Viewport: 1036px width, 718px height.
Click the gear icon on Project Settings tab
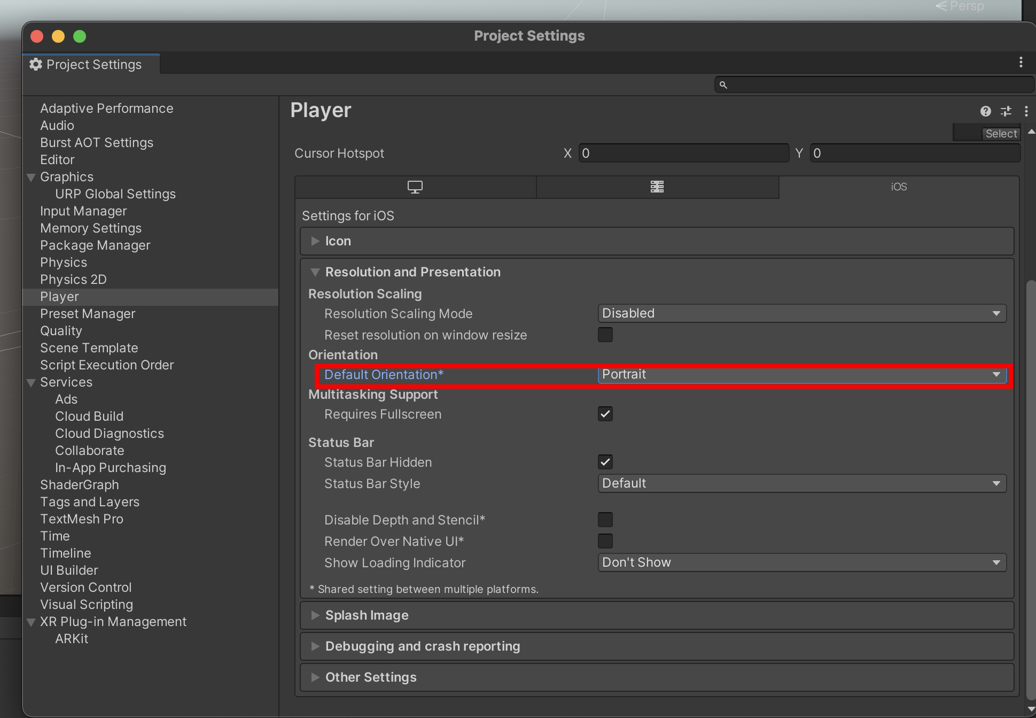pos(36,64)
